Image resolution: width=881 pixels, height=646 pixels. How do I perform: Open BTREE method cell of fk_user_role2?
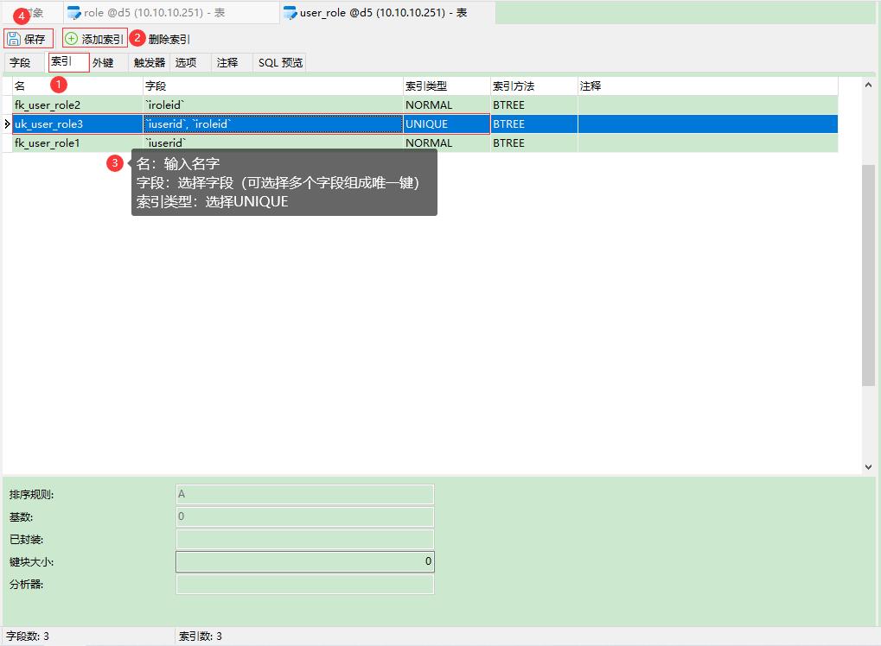tap(533, 105)
